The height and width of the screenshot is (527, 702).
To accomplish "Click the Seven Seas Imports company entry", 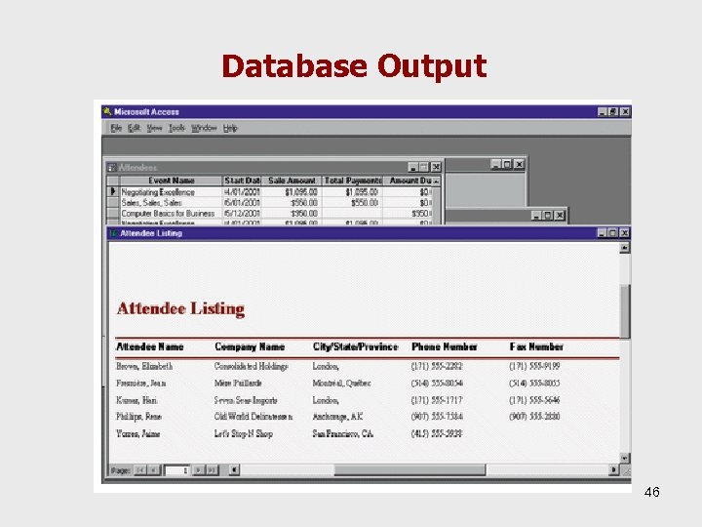I will click(246, 400).
